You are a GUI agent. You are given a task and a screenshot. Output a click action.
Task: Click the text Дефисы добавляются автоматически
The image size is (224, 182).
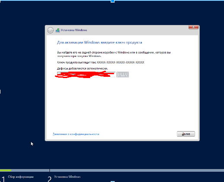83,69
